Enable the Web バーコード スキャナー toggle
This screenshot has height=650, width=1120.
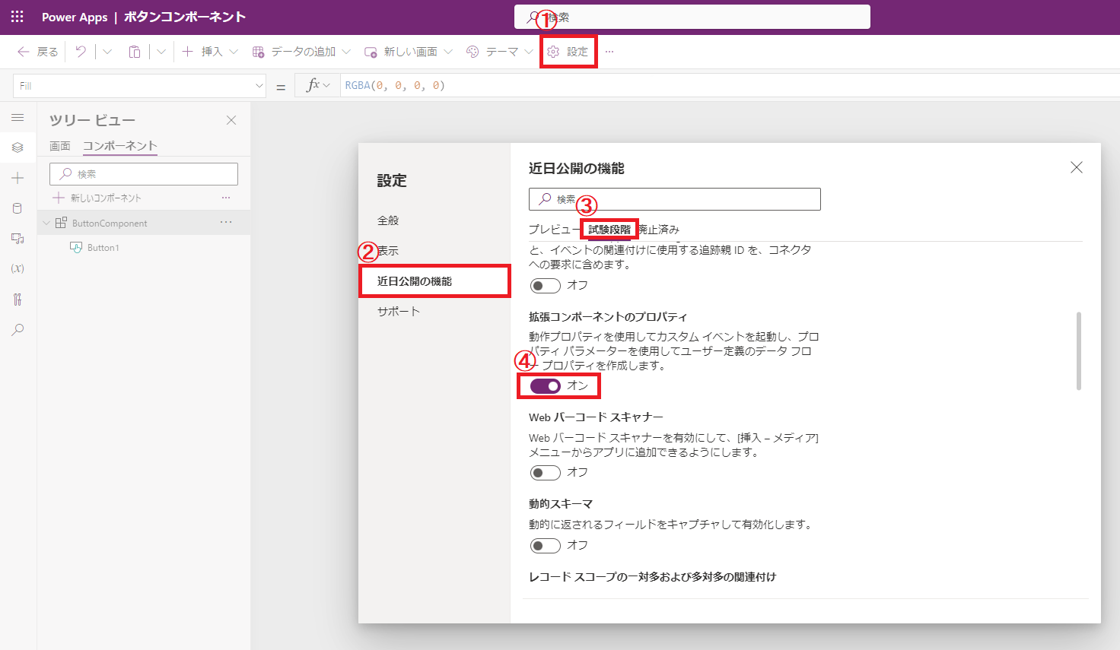pyautogui.click(x=545, y=472)
